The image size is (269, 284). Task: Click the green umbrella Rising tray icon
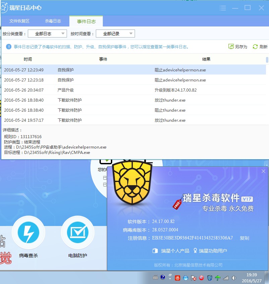tap(218, 278)
